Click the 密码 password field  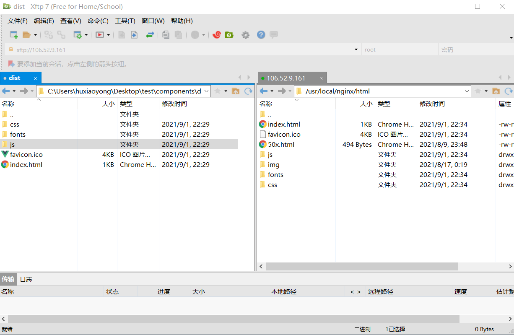pyautogui.click(x=476, y=49)
